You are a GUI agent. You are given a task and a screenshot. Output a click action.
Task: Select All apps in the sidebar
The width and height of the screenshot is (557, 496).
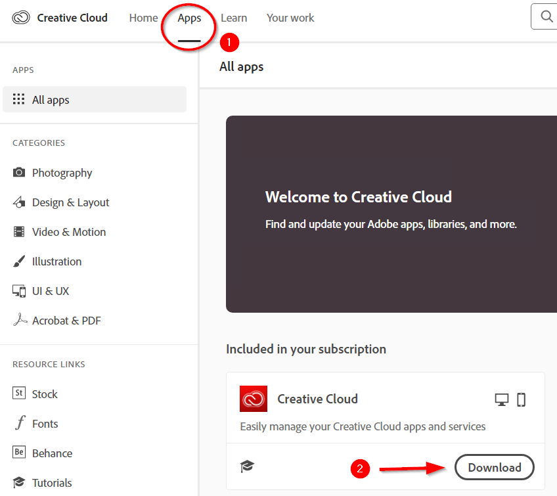(95, 99)
